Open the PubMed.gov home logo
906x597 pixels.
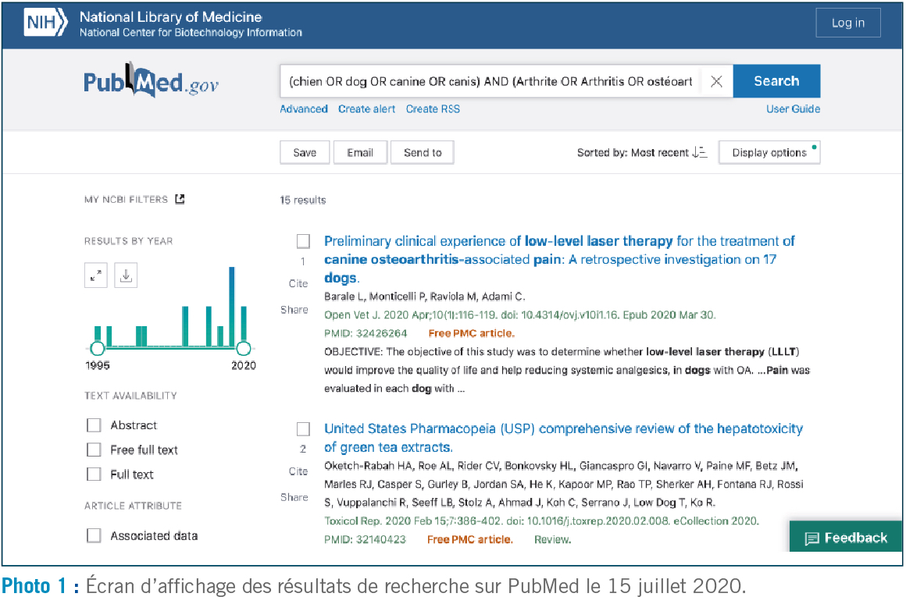click(151, 81)
